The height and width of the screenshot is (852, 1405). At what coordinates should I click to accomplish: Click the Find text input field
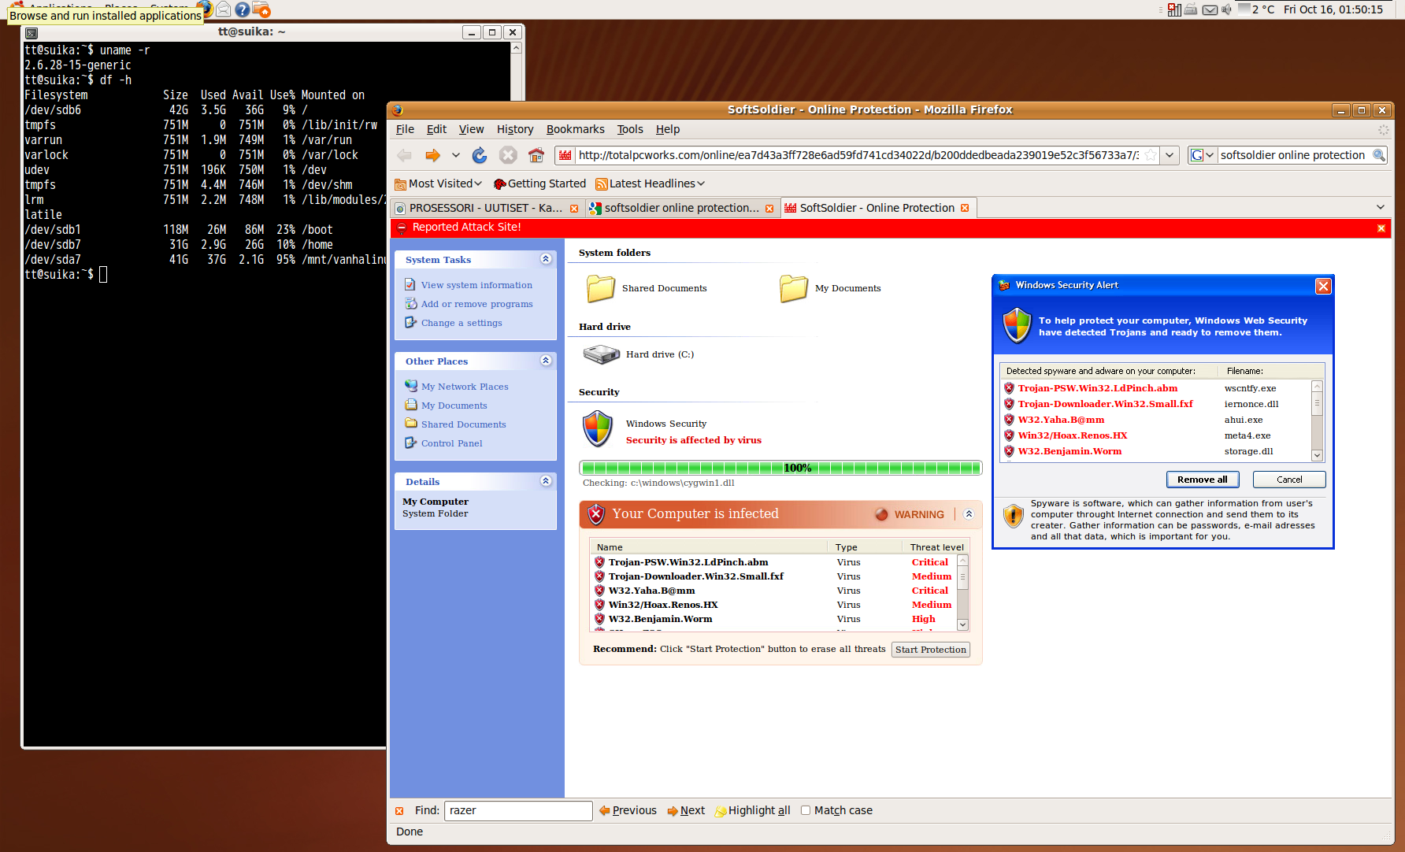517,810
